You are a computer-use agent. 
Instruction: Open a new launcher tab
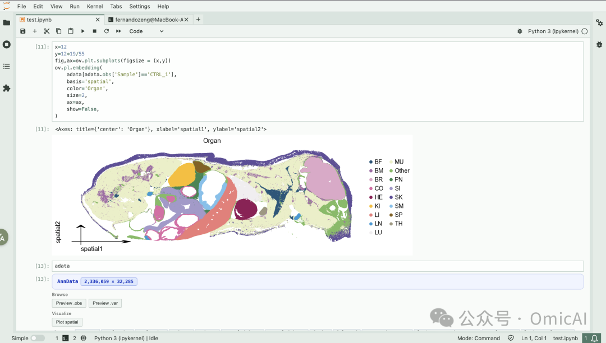point(198,19)
